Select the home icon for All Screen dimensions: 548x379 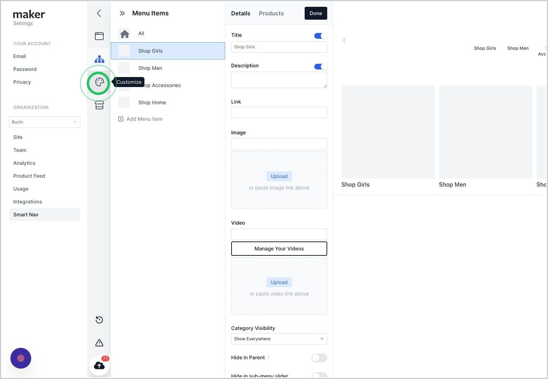point(124,34)
